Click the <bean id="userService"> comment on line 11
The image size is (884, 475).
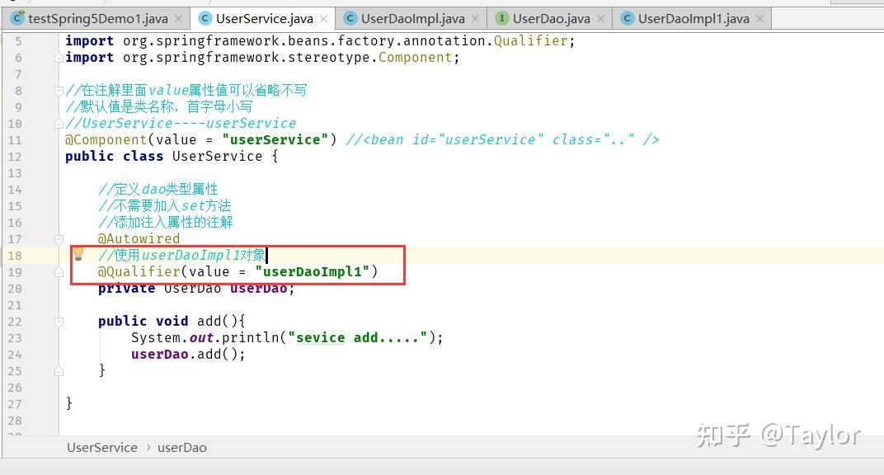tap(501, 139)
